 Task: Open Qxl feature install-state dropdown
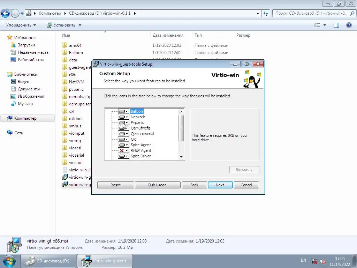[123, 139]
